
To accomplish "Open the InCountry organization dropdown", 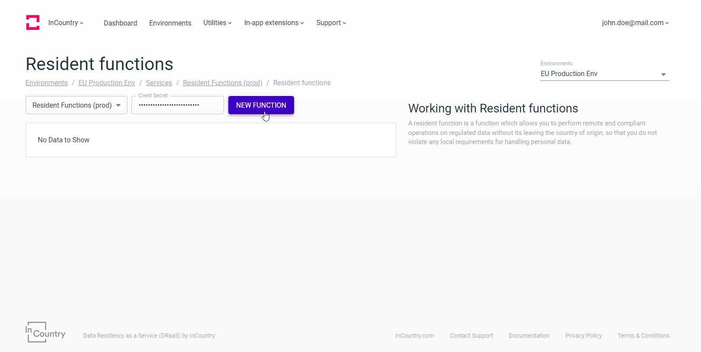I will (x=66, y=22).
